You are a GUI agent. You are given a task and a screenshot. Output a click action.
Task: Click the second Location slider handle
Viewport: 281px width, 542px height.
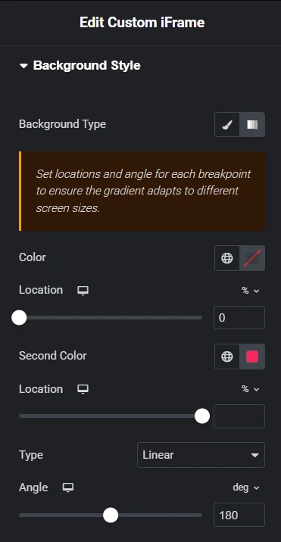(202, 416)
